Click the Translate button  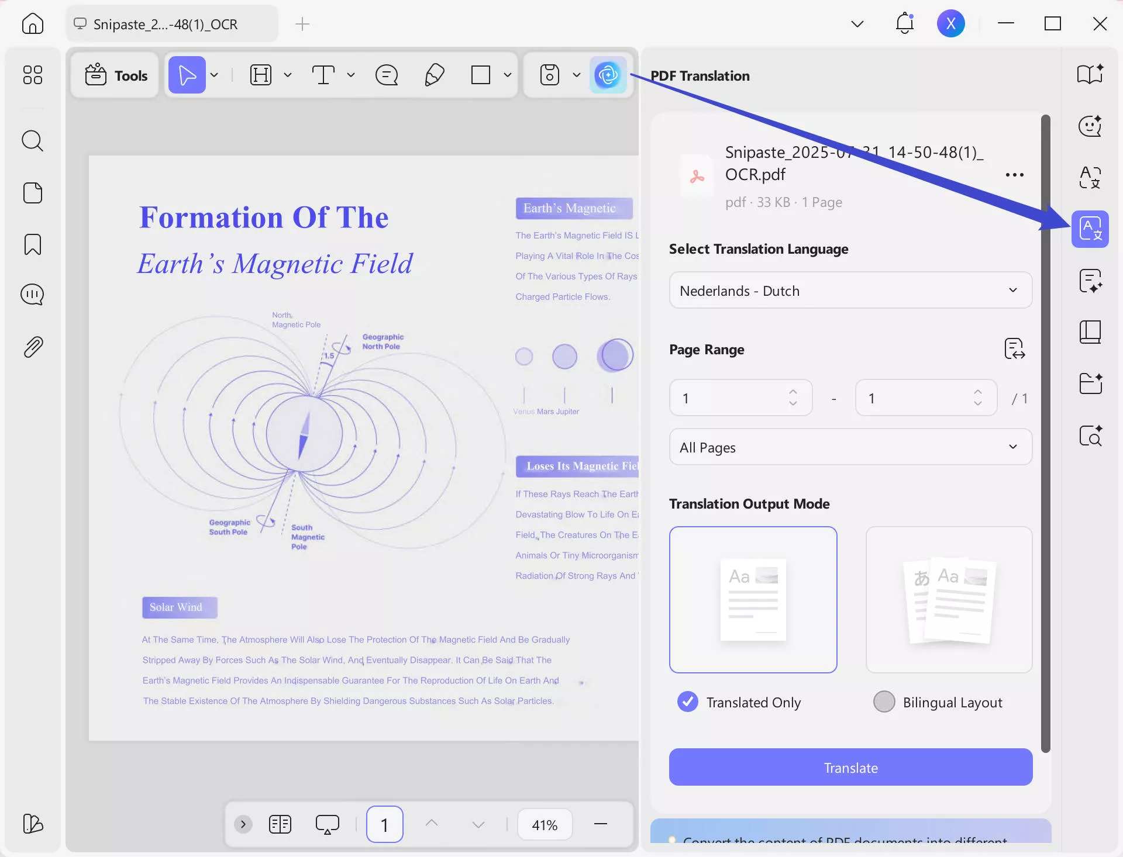[x=850, y=768]
